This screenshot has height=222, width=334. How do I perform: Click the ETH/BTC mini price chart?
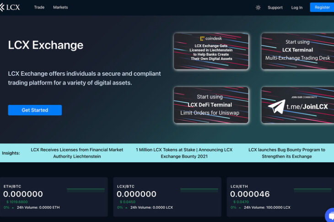tap(86, 190)
